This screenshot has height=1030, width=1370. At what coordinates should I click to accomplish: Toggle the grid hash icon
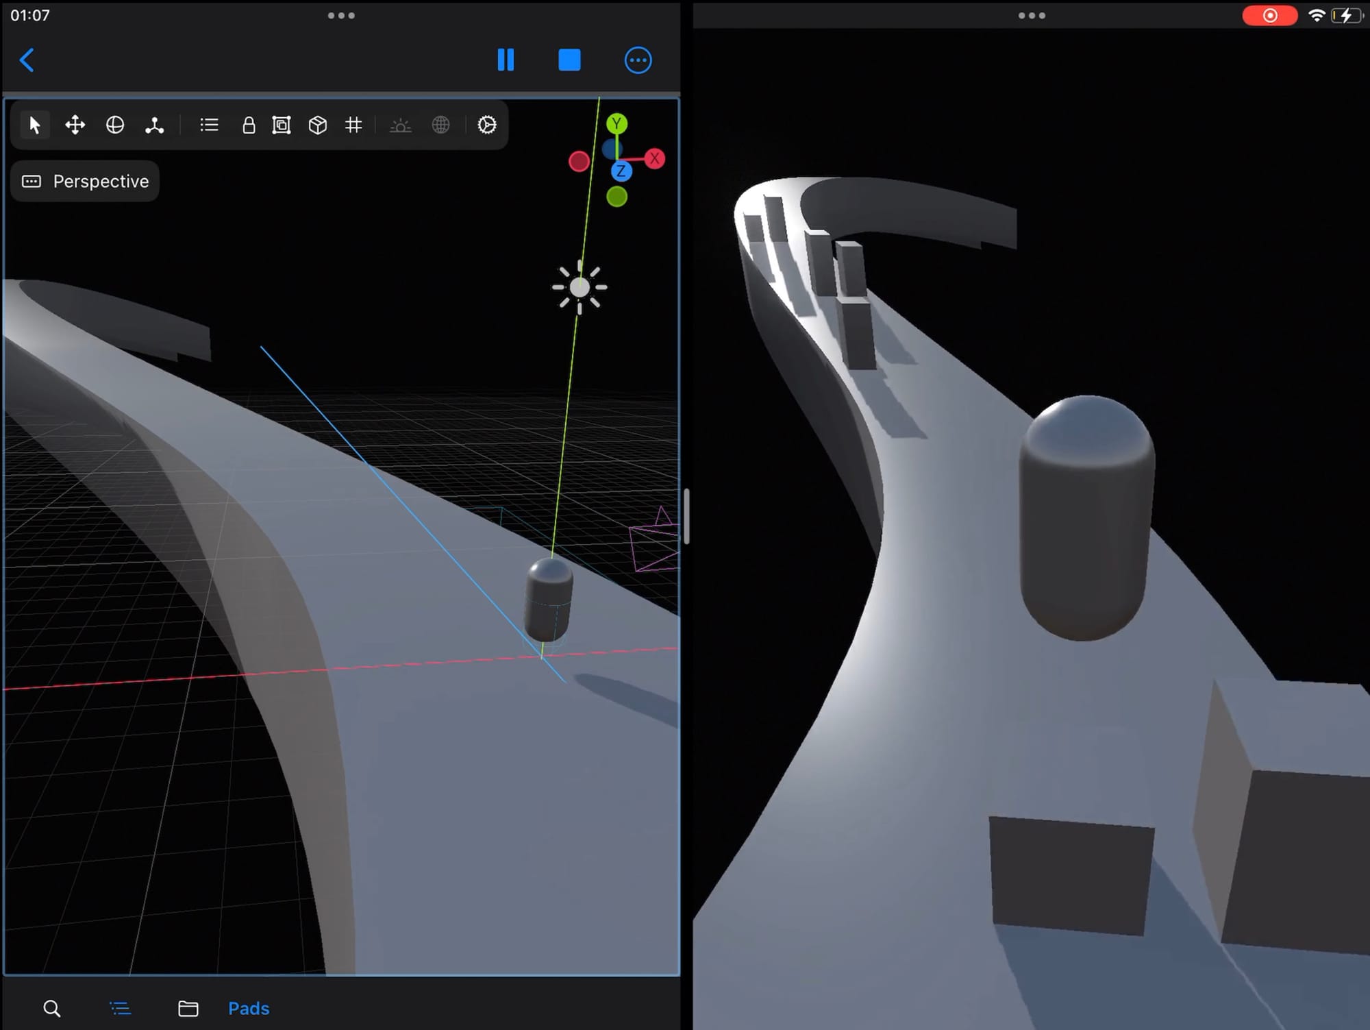tap(353, 125)
